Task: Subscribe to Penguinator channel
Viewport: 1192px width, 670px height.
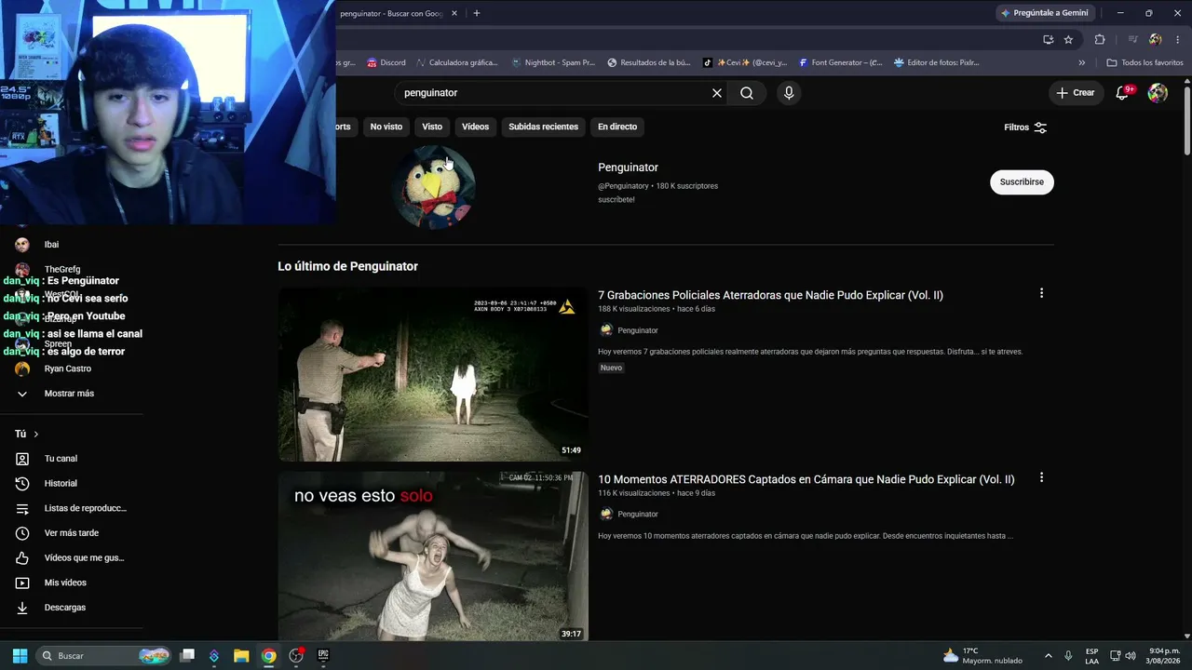Action: coord(1022,182)
